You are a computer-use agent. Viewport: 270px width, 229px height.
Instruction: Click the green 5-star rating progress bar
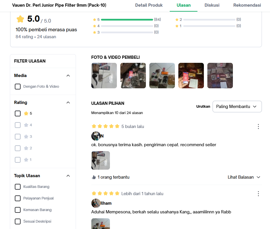point(127,20)
